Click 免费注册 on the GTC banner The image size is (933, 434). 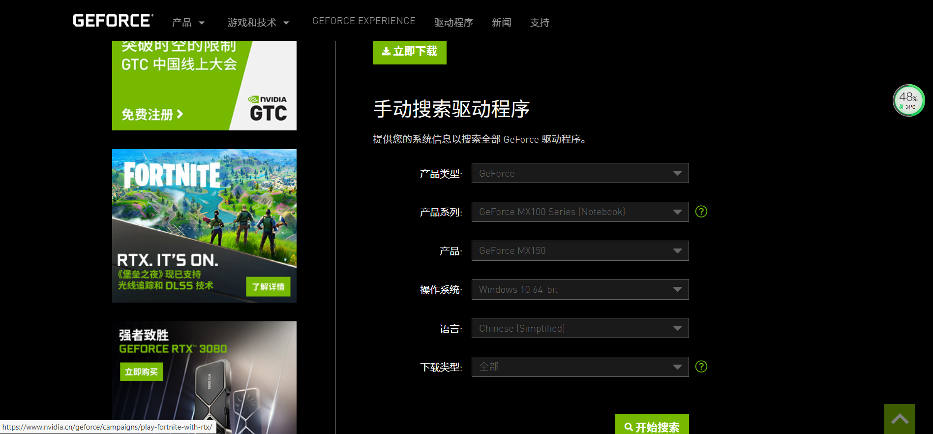(x=152, y=115)
